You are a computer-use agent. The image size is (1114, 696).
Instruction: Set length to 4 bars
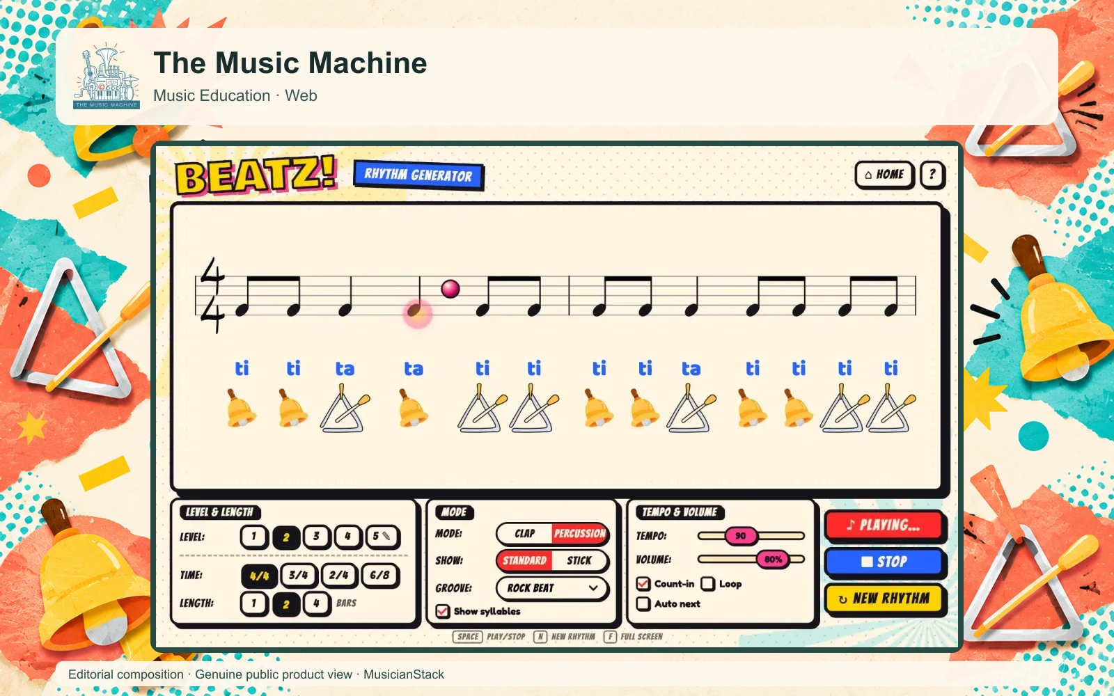tap(316, 603)
